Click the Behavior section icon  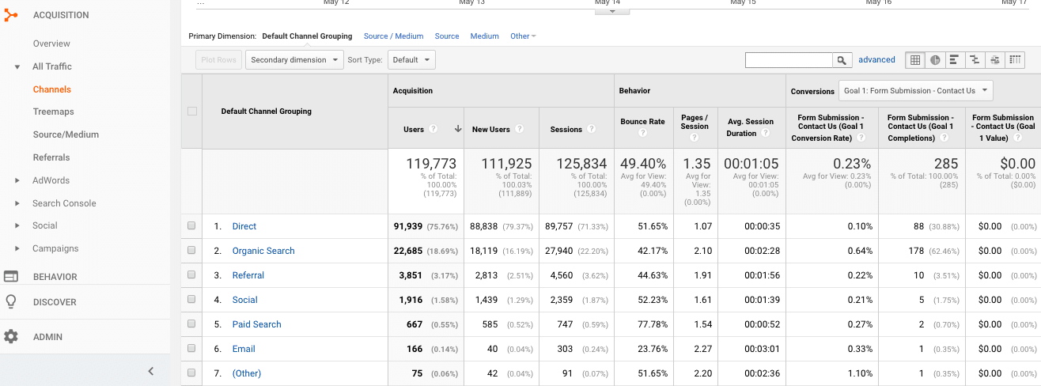[x=11, y=277]
